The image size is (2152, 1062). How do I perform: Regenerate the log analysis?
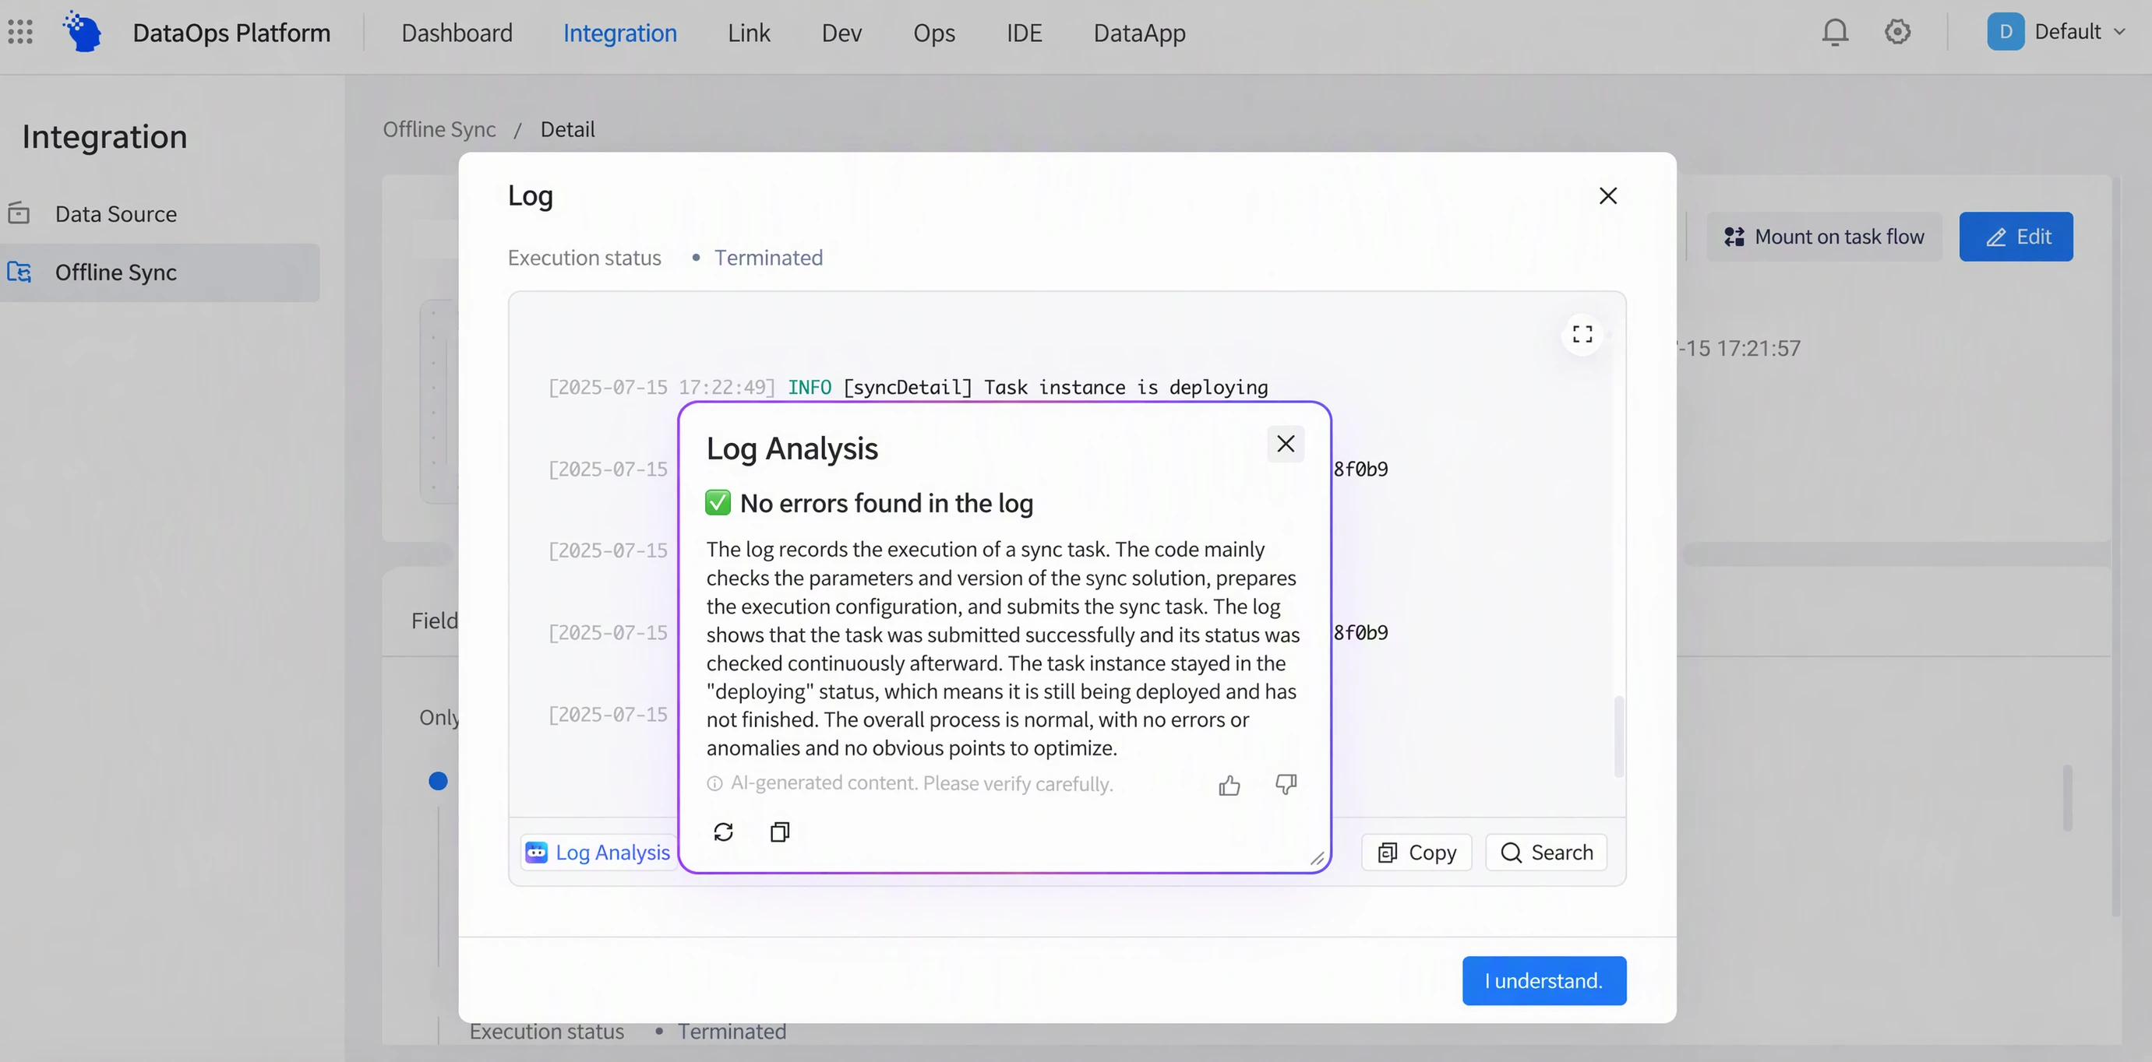coord(724,832)
